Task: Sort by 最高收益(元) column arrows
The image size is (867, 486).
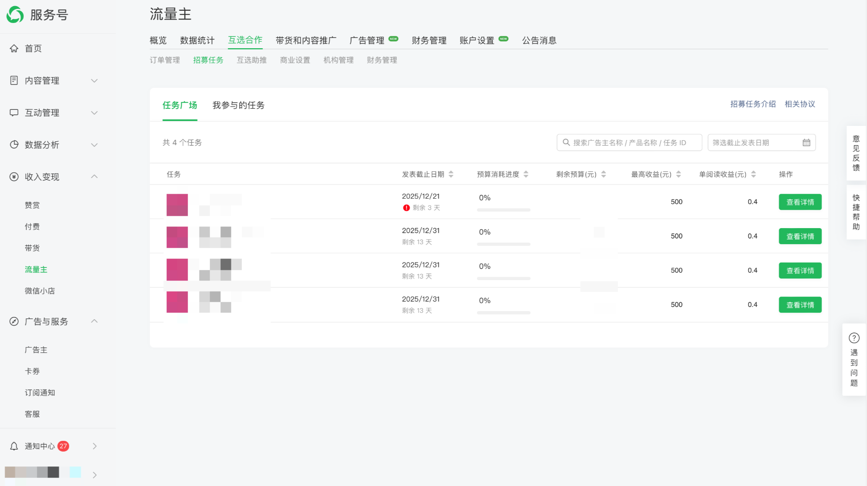Action: (x=678, y=175)
